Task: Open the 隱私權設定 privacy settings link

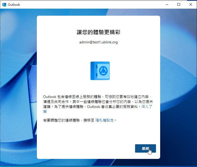Action: pyautogui.click(x=105, y=120)
